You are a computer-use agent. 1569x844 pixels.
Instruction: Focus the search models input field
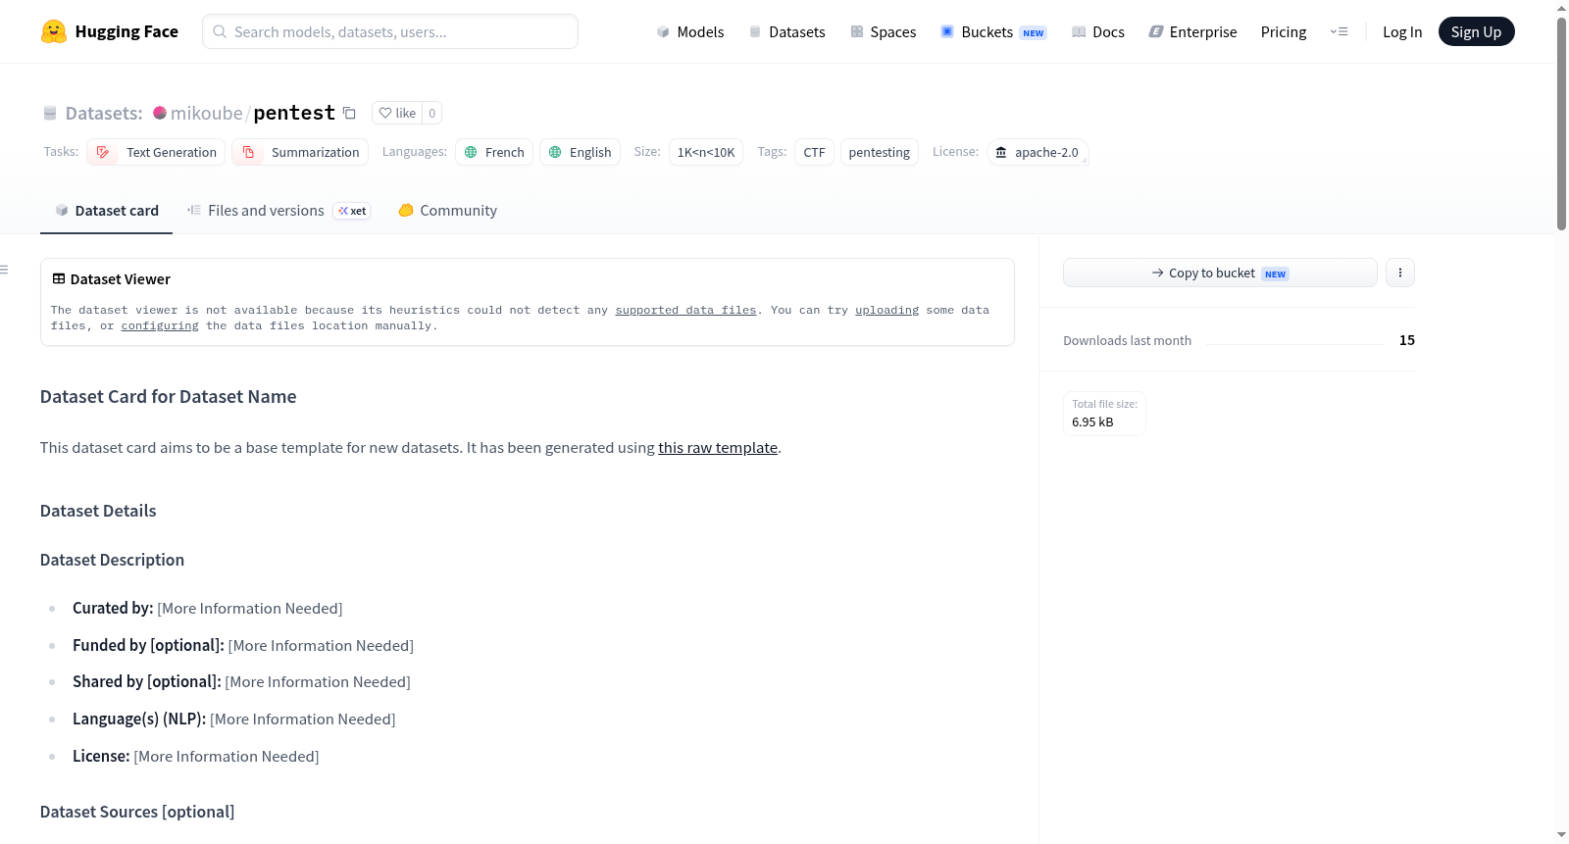[x=390, y=31]
